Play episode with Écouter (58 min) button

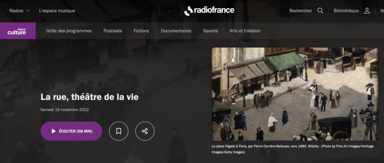click(x=71, y=131)
